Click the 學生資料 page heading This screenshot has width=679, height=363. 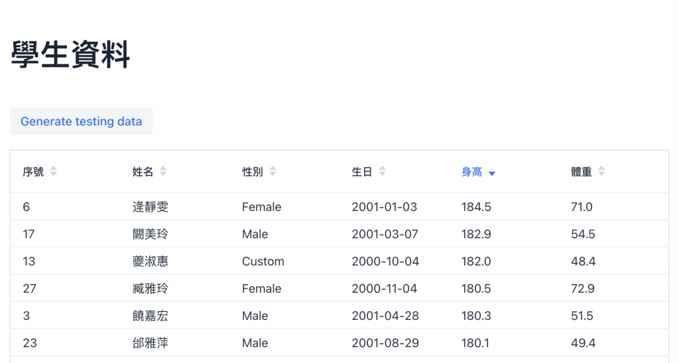(70, 54)
